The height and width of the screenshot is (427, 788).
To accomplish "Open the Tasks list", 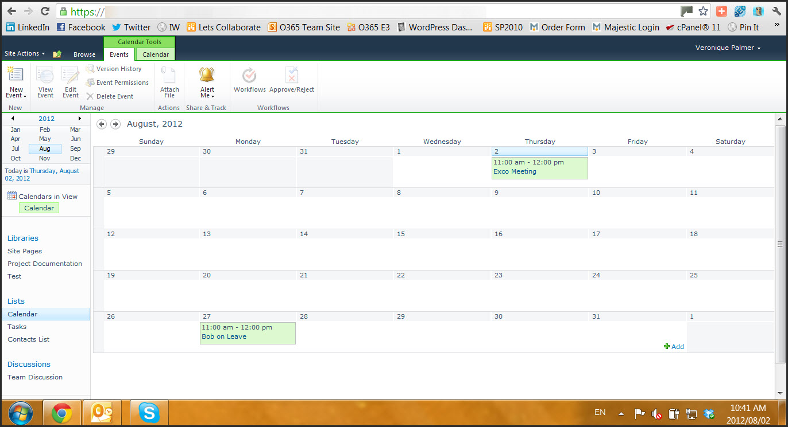I will point(18,327).
